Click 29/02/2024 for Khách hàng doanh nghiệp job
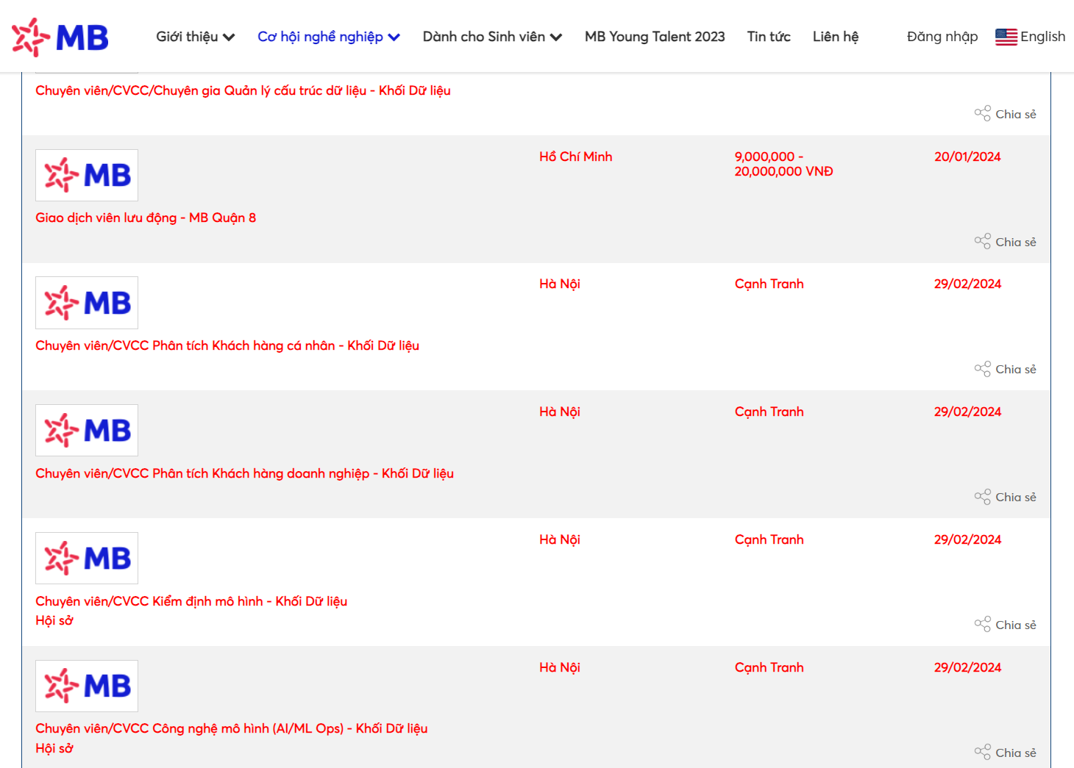The image size is (1074, 768). (967, 412)
